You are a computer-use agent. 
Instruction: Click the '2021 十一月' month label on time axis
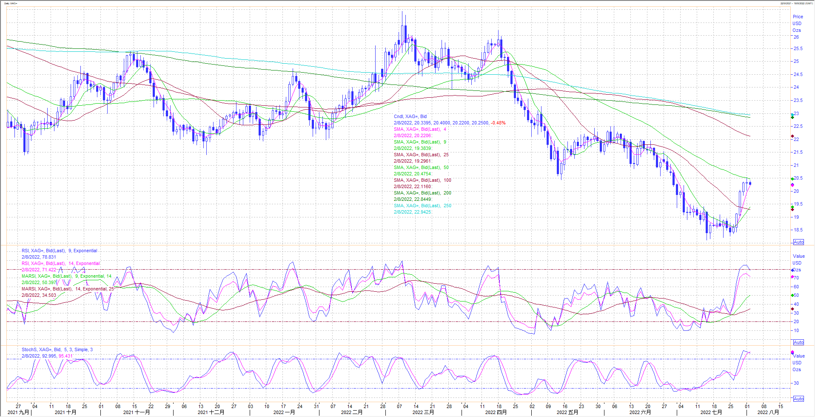(x=136, y=412)
